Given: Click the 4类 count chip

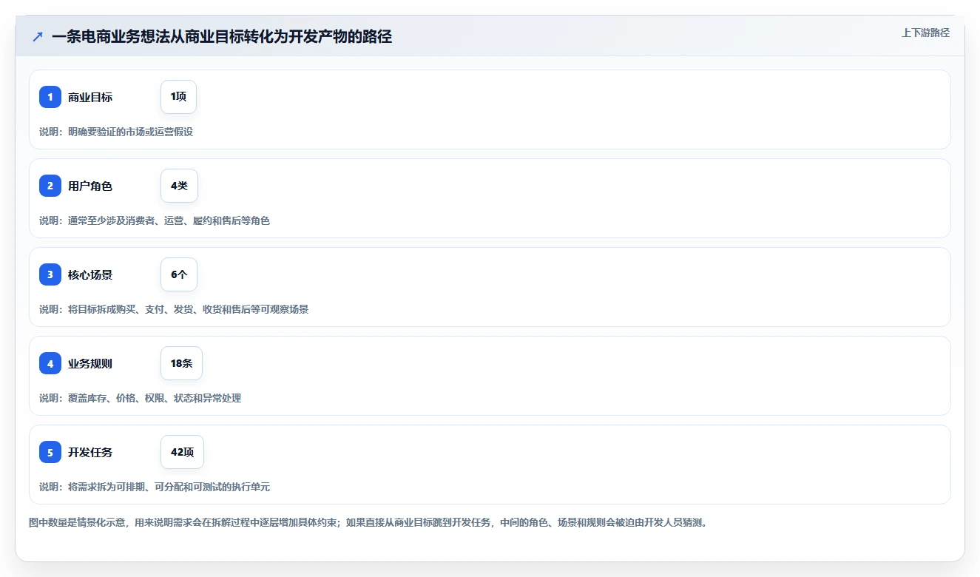Looking at the screenshot, I should pyautogui.click(x=179, y=186).
